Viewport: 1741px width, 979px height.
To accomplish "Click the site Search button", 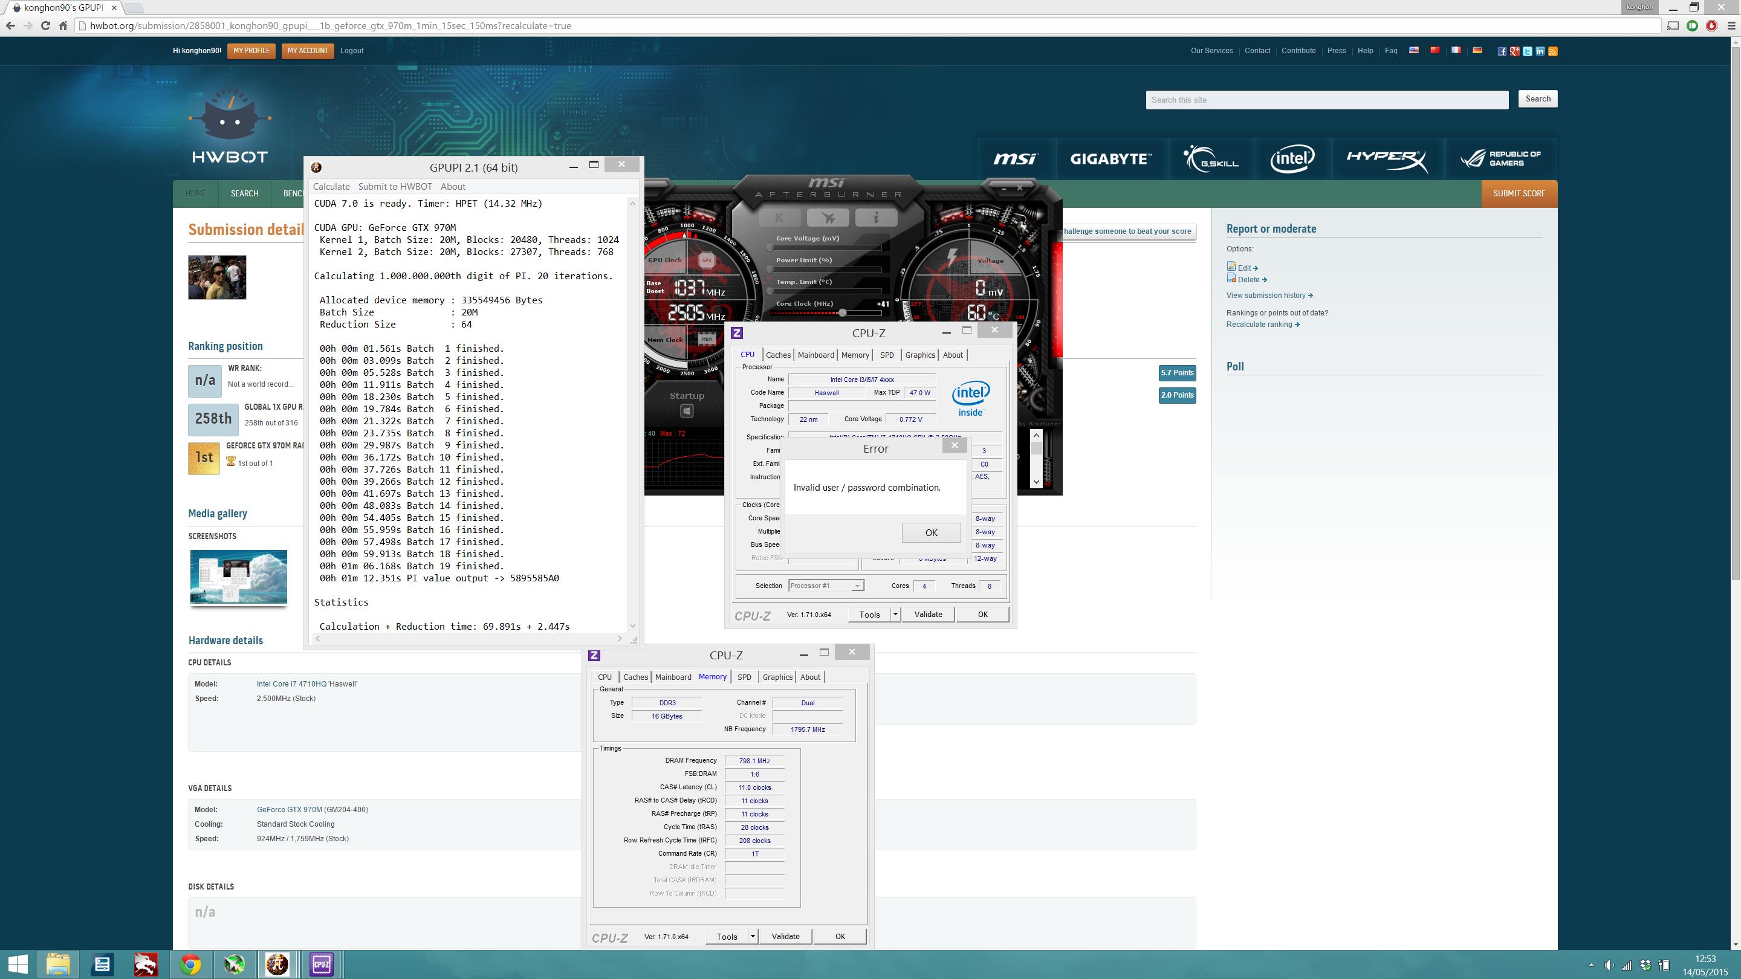I will pyautogui.click(x=1537, y=99).
